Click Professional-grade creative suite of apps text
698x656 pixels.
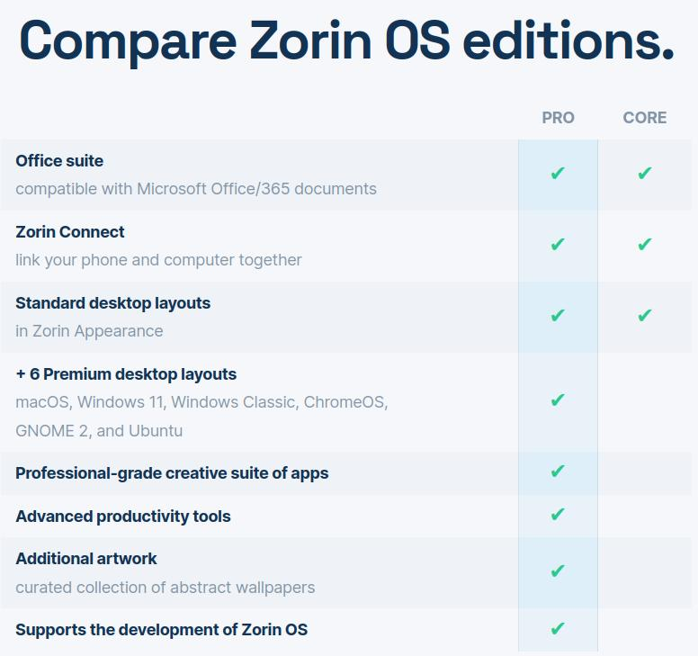[x=172, y=473]
